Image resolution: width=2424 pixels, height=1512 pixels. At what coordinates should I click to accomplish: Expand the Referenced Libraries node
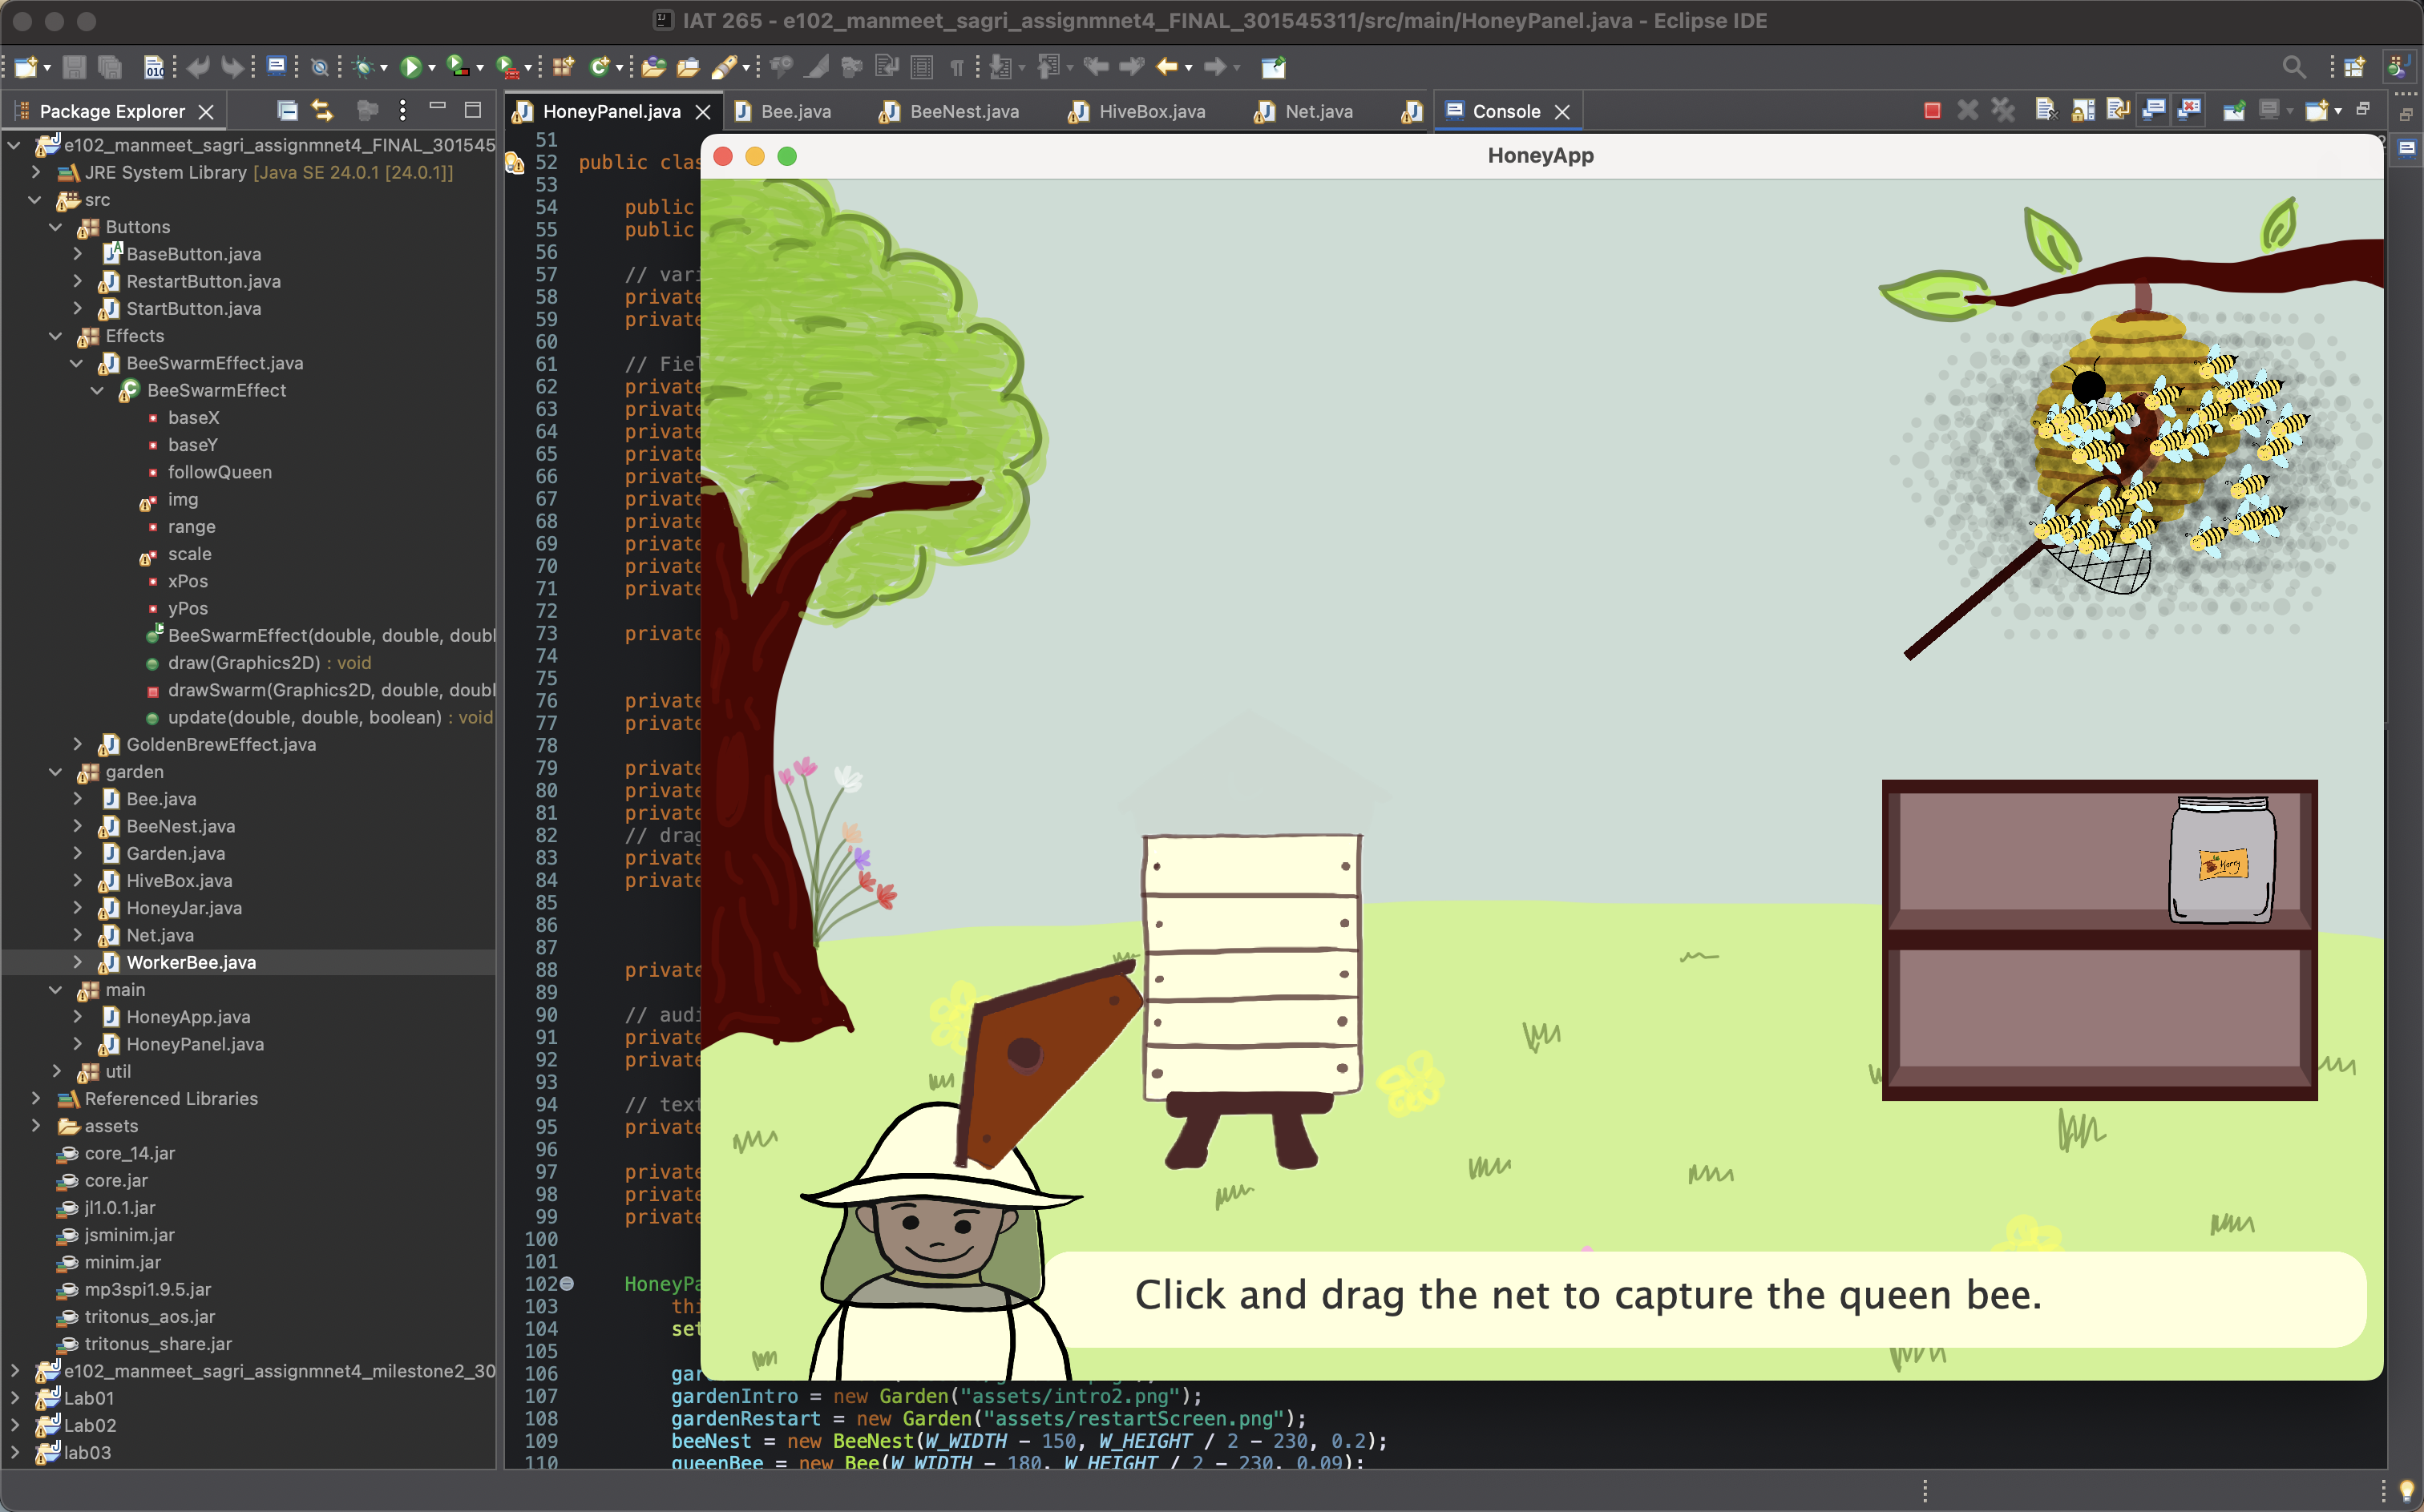[x=37, y=1098]
